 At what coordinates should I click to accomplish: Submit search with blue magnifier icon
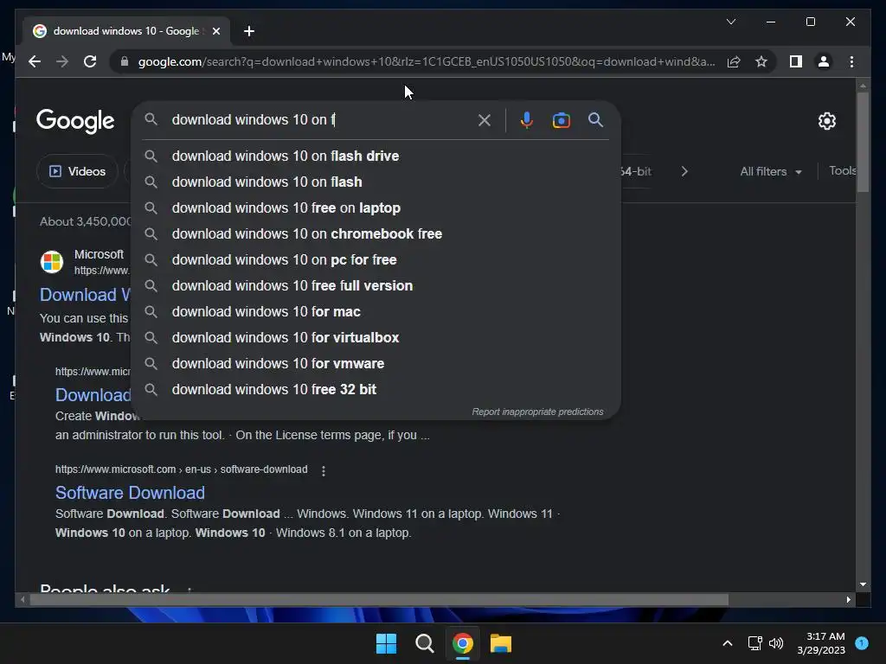click(x=595, y=119)
